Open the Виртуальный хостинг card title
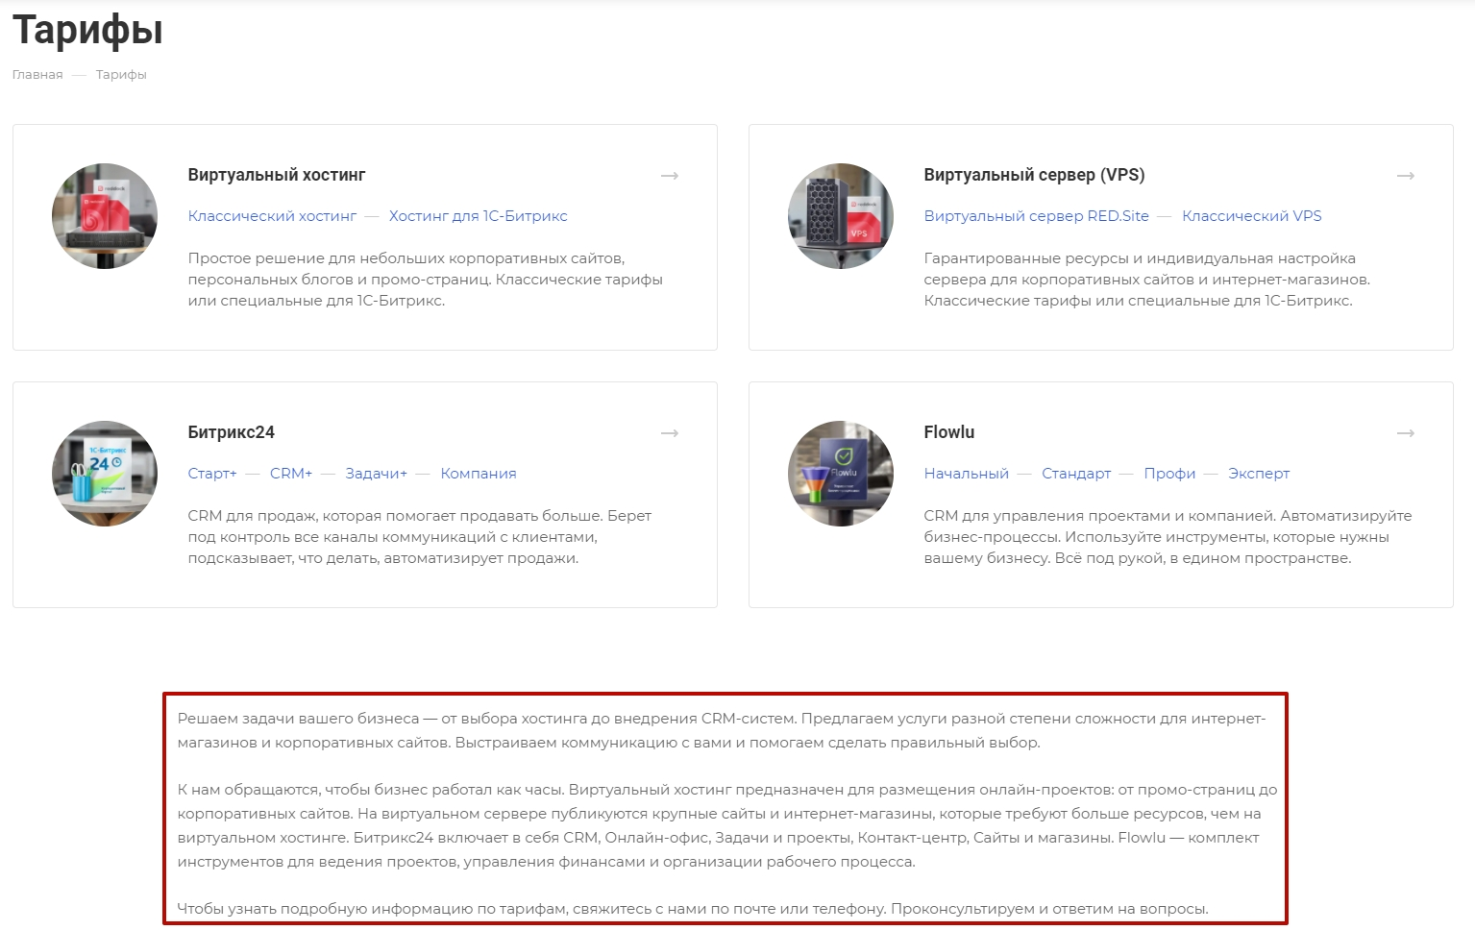 [277, 175]
